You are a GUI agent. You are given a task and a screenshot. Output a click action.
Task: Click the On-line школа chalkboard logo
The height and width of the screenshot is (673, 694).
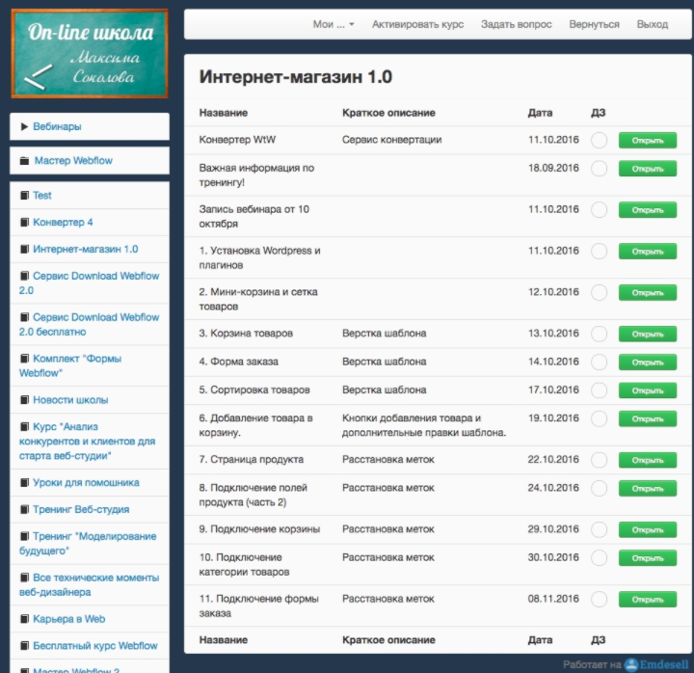pyautogui.click(x=90, y=54)
